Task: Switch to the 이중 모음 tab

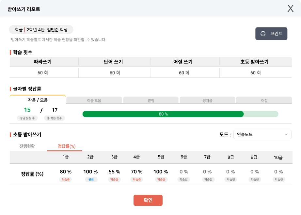Action: pyautogui.click(x=94, y=101)
